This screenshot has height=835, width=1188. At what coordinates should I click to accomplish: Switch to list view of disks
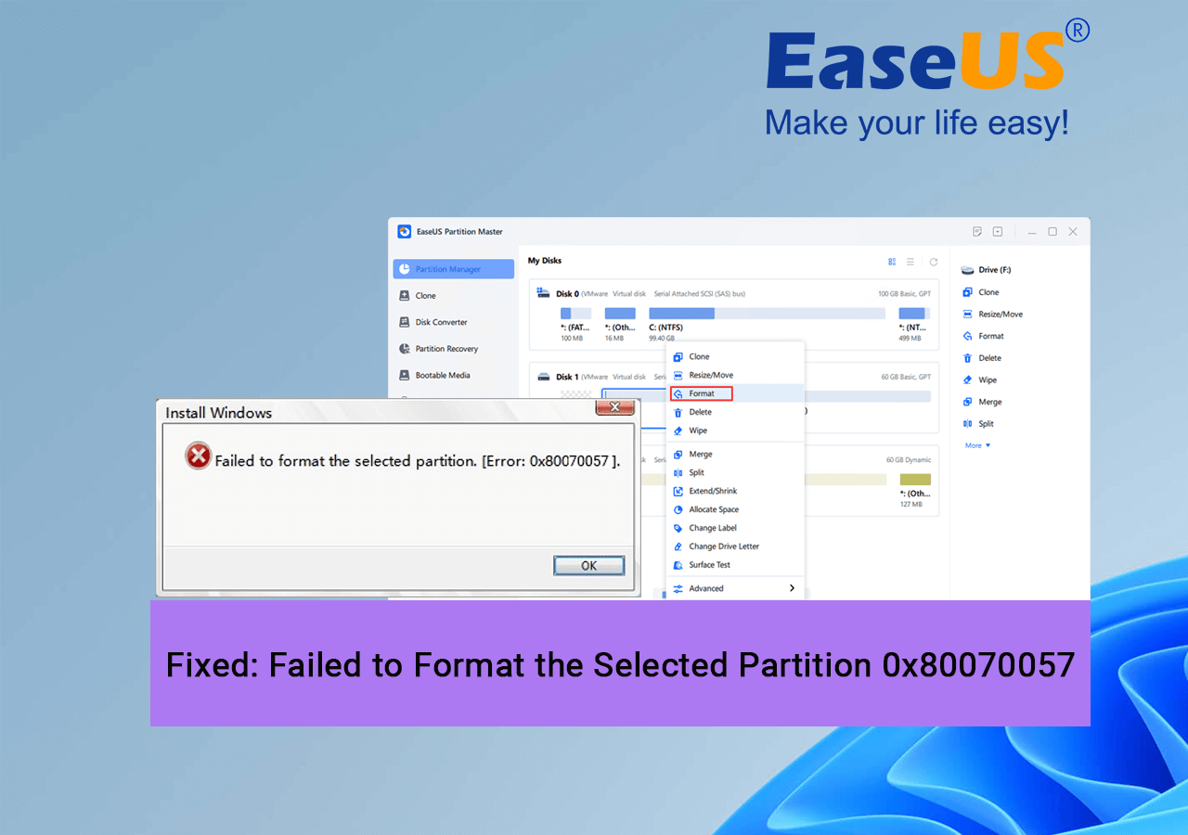[x=910, y=262]
